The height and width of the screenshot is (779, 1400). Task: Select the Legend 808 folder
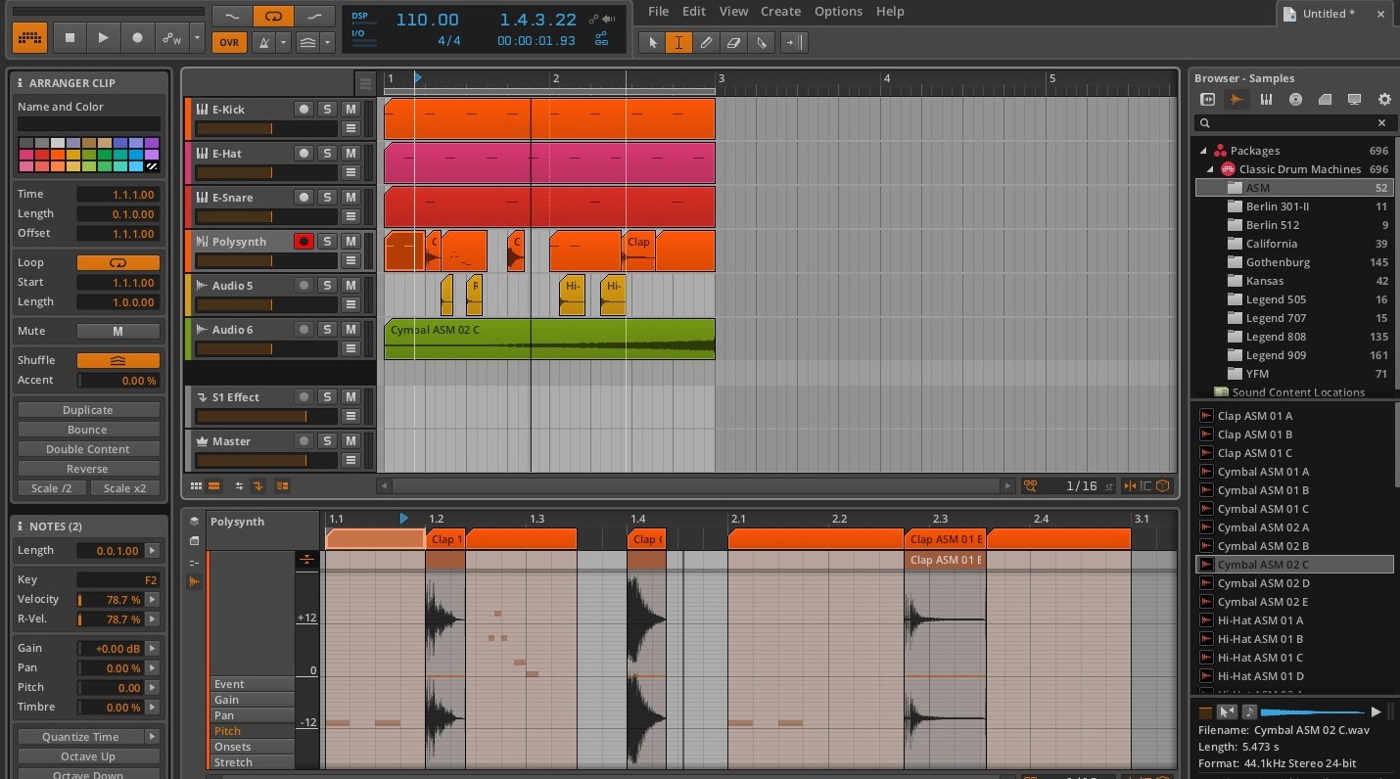[1294, 337]
